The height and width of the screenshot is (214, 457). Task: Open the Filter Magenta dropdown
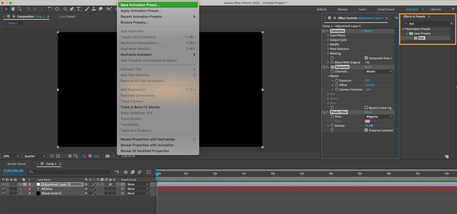pyautogui.click(x=379, y=117)
